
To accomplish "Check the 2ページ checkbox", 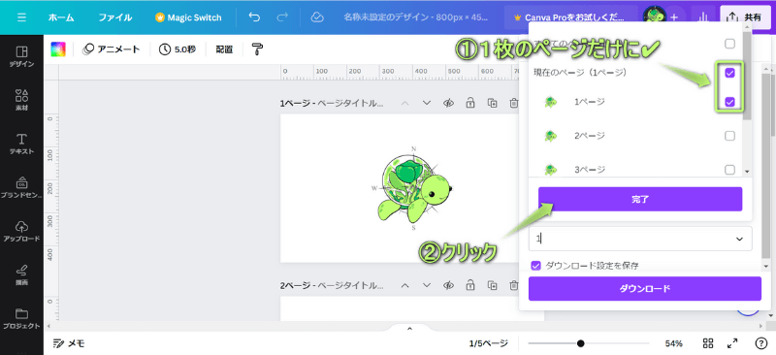I will coord(730,136).
